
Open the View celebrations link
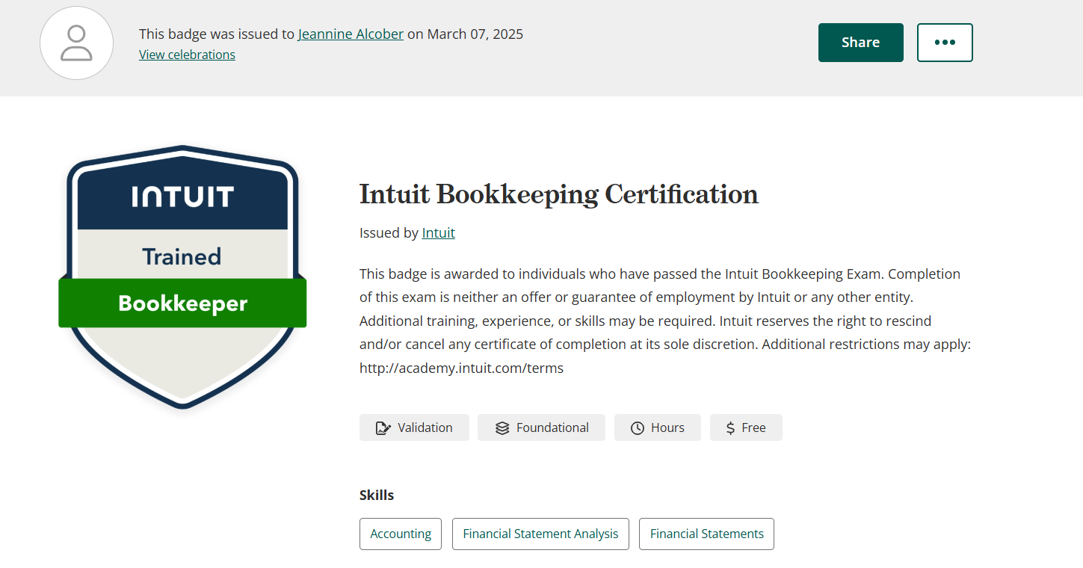[x=187, y=55]
